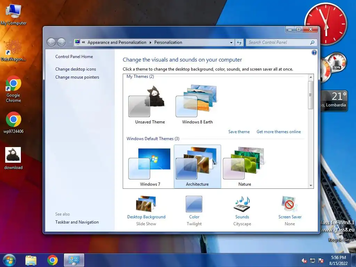The width and height of the screenshot is (356, 267).
Task: Click the Control Panel taskbar button
Action: pyautogui.click(x=74, y=260)
